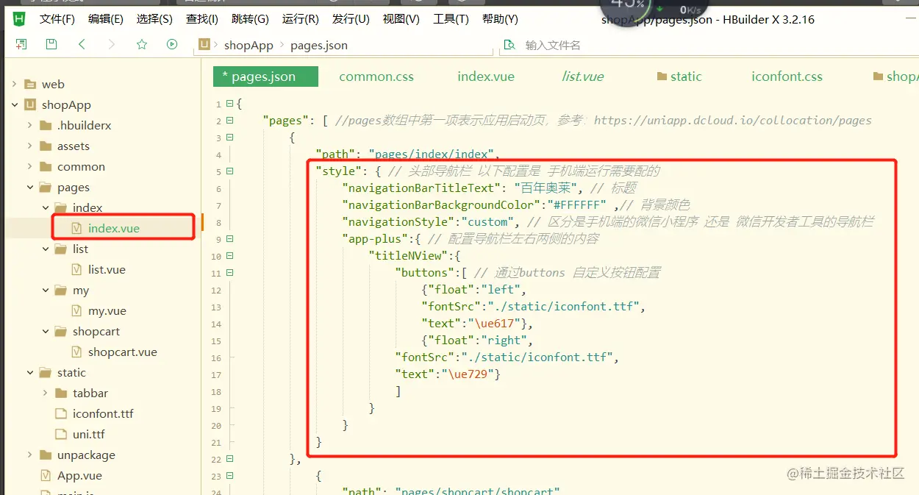Open the 文件(F) menu

tap(57, 19)
